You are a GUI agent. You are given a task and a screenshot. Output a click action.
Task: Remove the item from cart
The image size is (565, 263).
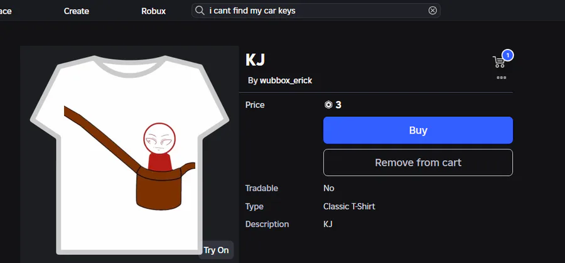click(418, 163)
